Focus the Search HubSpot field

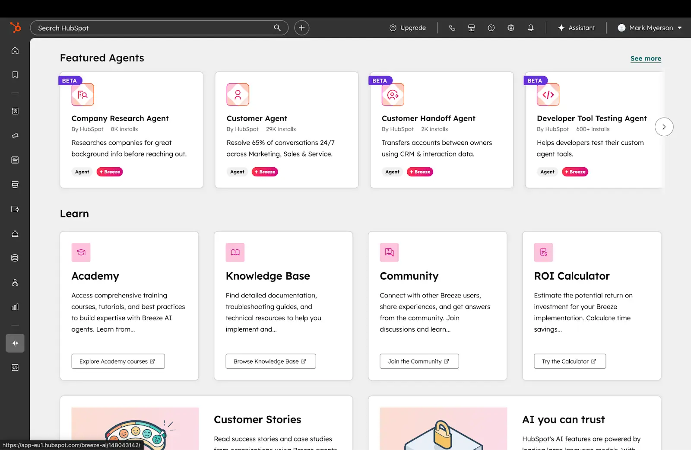159,28
